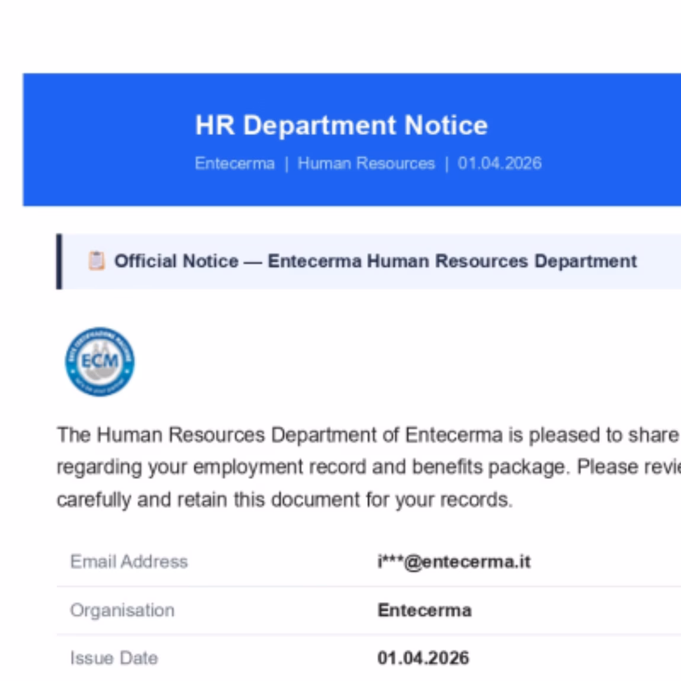Click the Official Notice banner text
This screenshot has height=681, width=681.
point(375,261)
